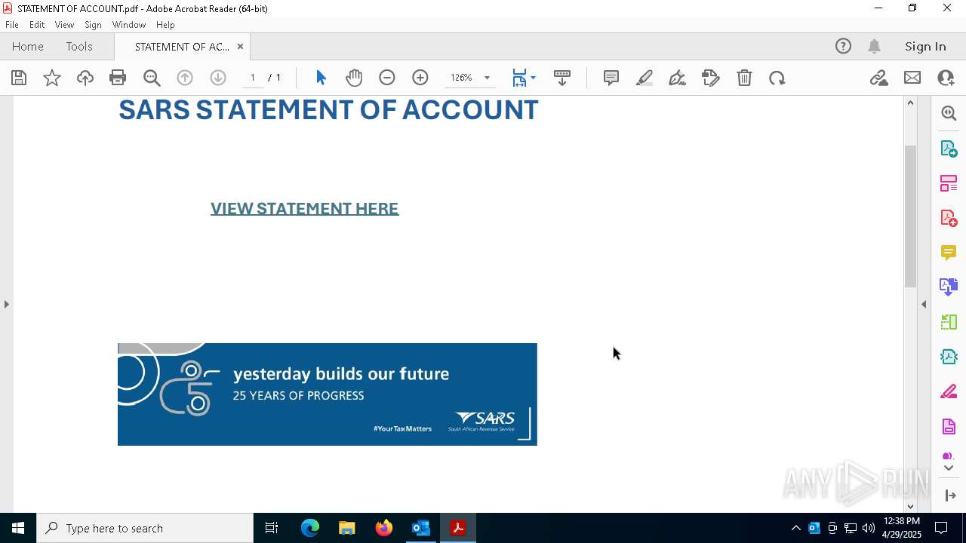The image size is (966, 543).
Task: Select the Highlight text tool
Action: tap(645, 78)
